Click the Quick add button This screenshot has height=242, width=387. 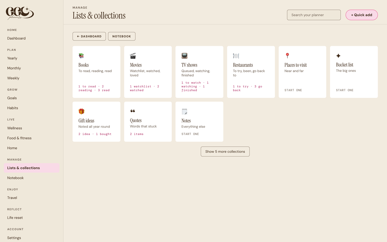(x=362, y=15)
